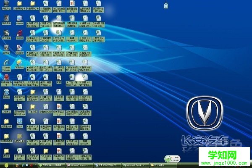The height and width of the screenshot is (168, 252).
Task: Open the 开票通知单 folder
Action: (x=6, y=123)
